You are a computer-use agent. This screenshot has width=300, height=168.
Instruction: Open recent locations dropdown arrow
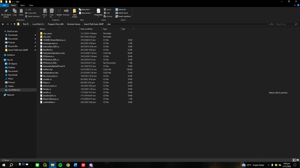click(x=11, y=24)
